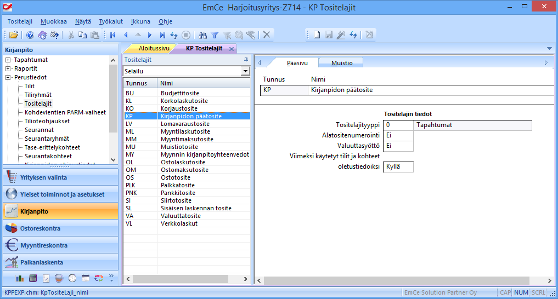Viewport: 558px width, 299px height.
Task: Select the Kirjanpito navigation button
Action: [60, 211]
